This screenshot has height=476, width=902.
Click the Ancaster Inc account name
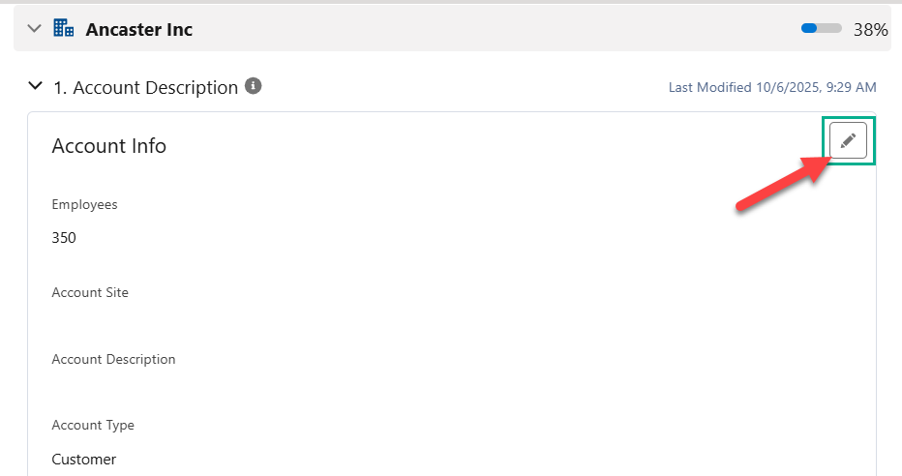(139, 29)
